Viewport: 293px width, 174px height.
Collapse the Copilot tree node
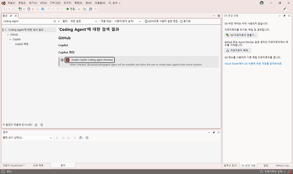click(x=11, y=39)
